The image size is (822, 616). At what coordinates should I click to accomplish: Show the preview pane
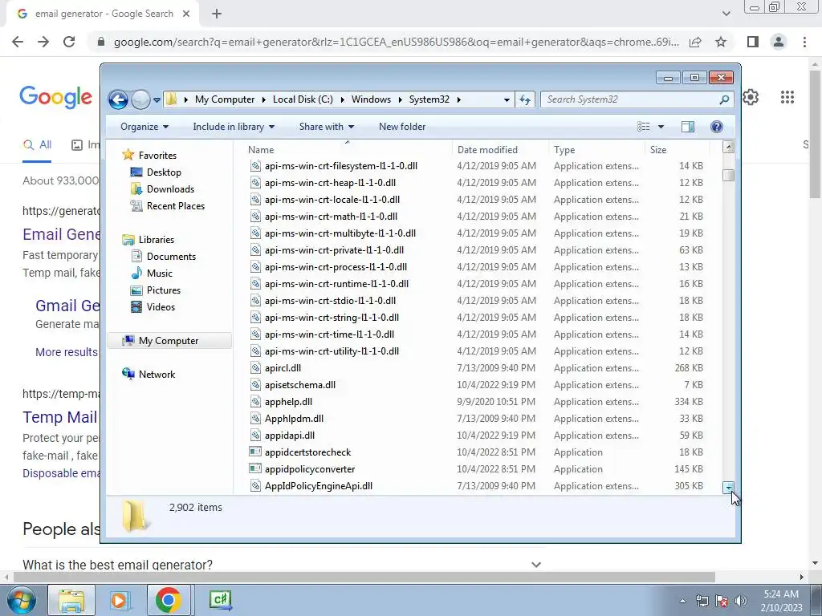click(688, 127)
